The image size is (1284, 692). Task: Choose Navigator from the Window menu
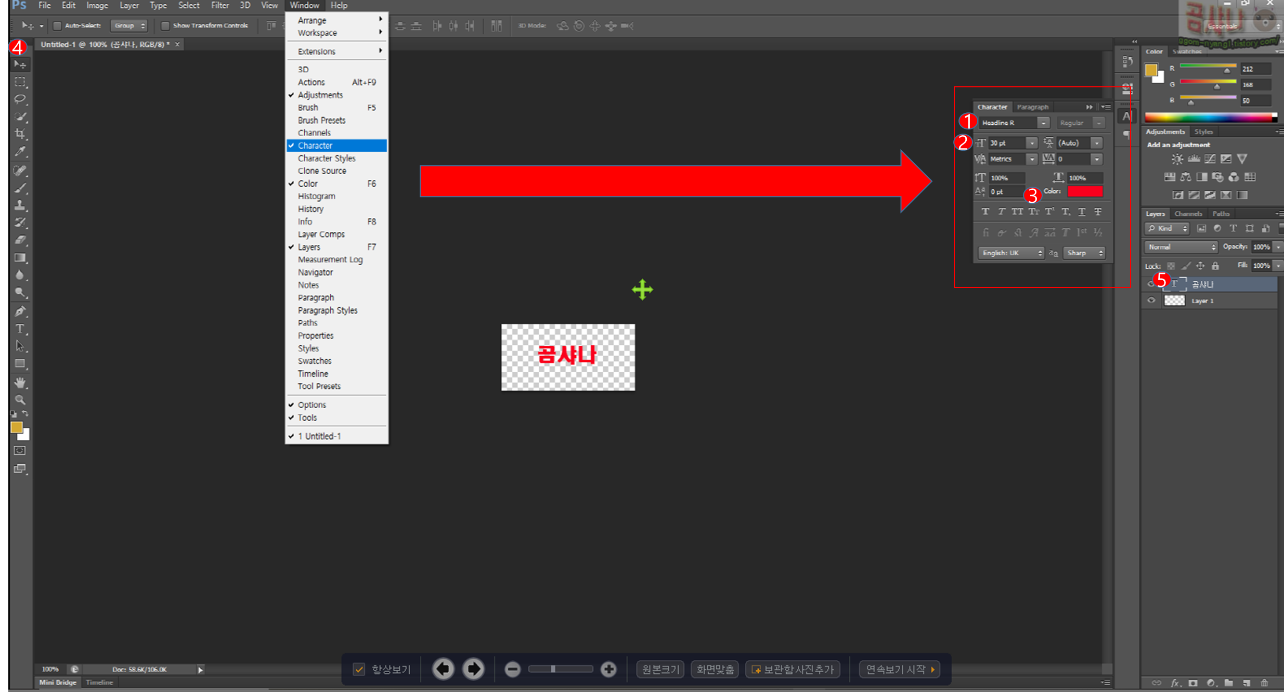coord(336,272)
